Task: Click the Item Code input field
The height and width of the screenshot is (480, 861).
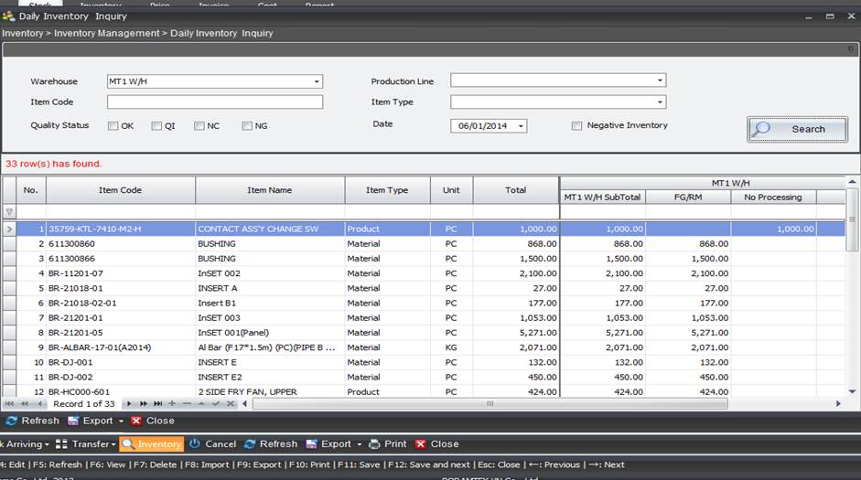Action: click(x=215, y=102)
